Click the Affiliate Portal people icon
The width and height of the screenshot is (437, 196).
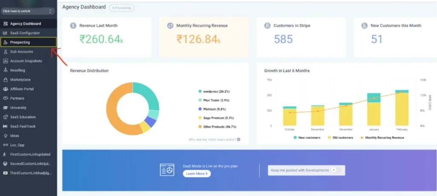tap(5, 89)
